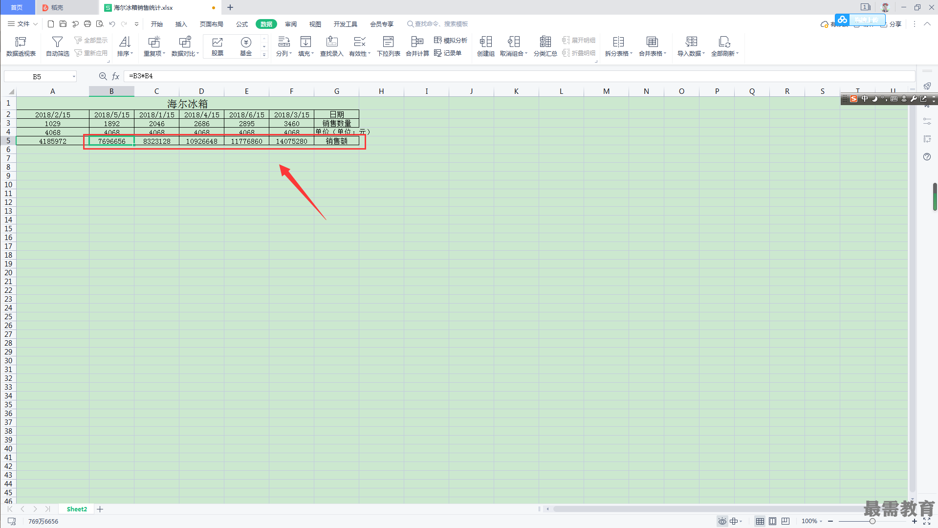Click the command search box (查找命令)

pos(437,24)
